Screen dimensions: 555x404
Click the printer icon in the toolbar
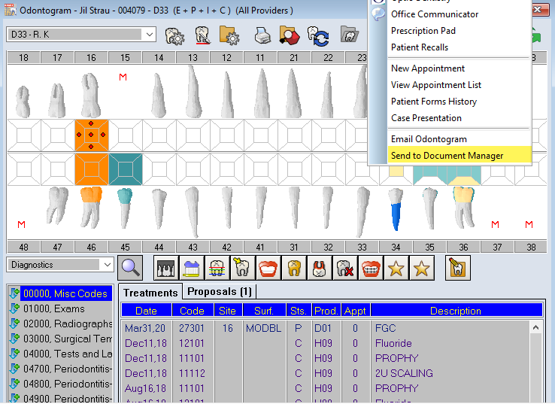click(x=262, y=35)
